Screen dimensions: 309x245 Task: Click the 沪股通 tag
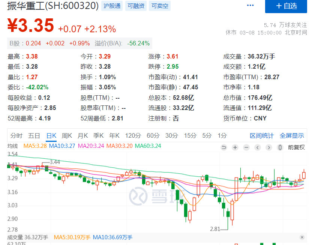112,6
